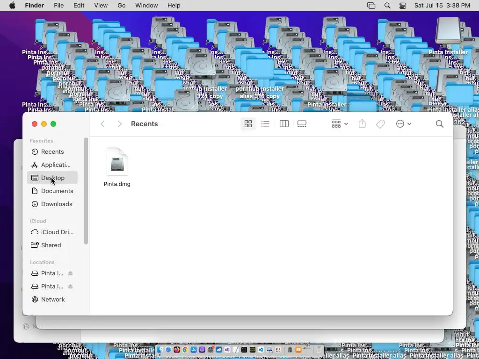Viewport: 479px width, 359px height.
Task: Open the Edit menu
Action: 79,6
